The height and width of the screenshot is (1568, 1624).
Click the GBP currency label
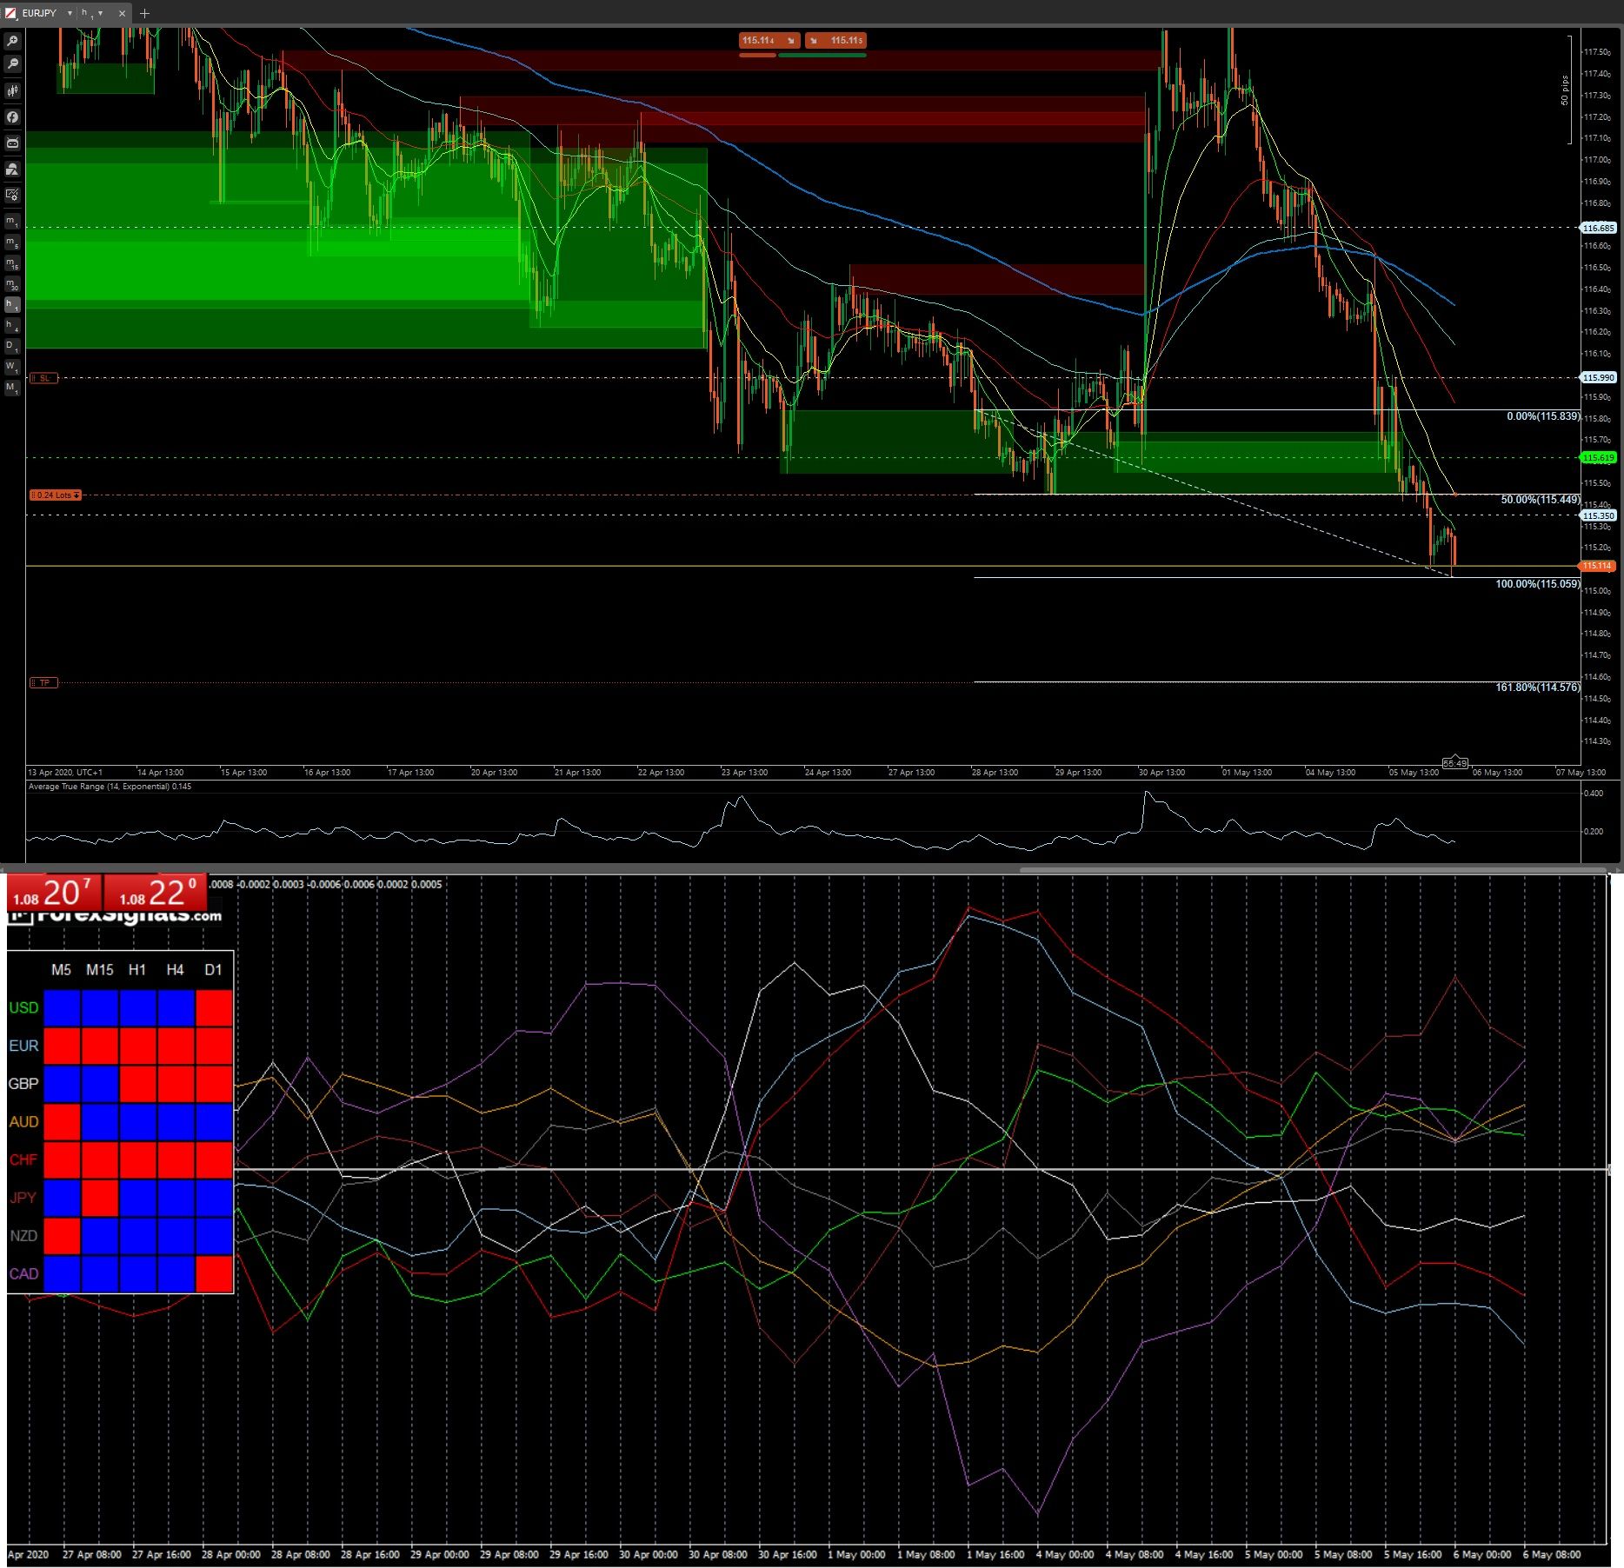point(23,1084)
